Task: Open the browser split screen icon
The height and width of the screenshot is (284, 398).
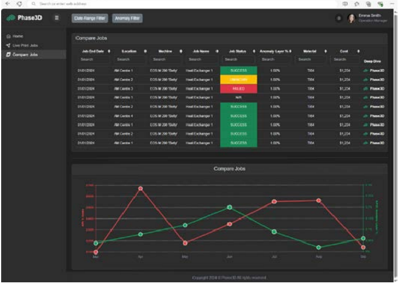Action: click(x=345, y=4)
